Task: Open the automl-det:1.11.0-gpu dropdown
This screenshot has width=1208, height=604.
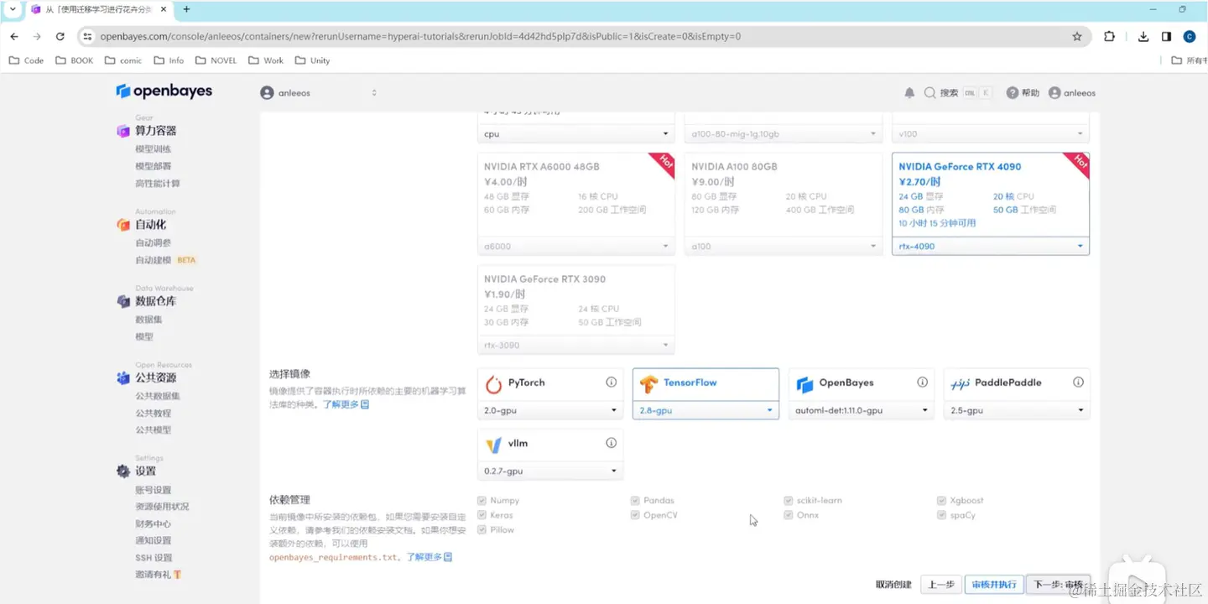Action: [x=862, y=411]
